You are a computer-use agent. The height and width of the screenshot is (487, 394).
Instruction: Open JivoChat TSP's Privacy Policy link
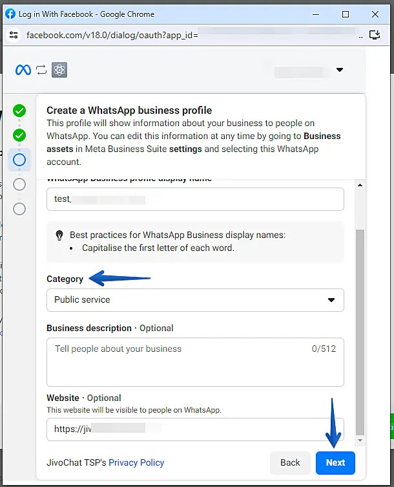pos(136,462)
